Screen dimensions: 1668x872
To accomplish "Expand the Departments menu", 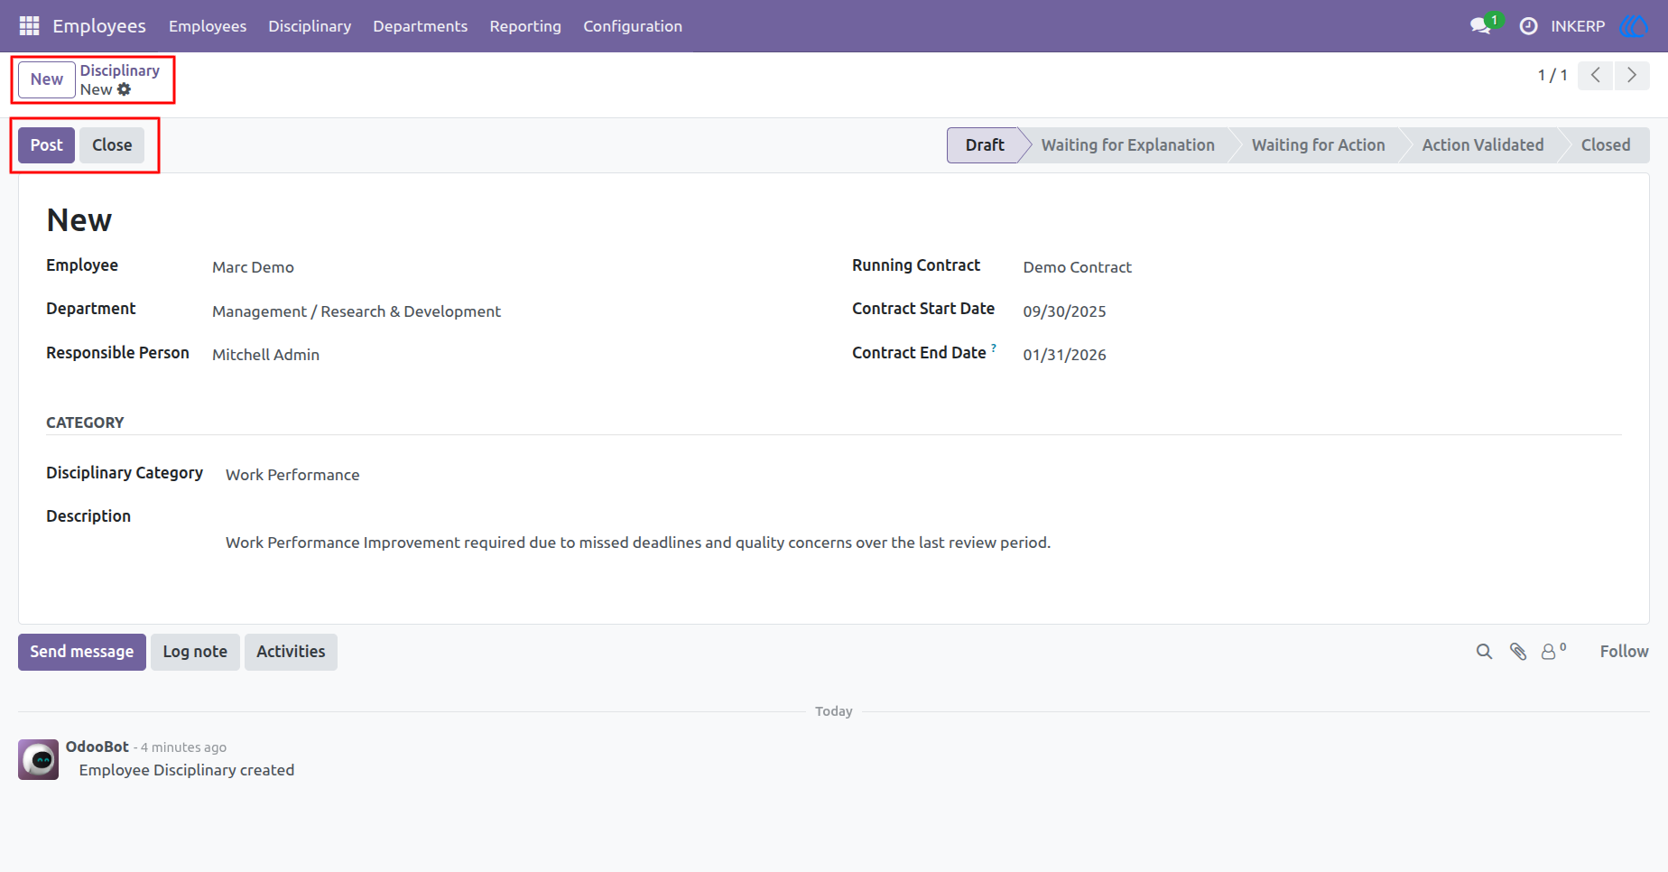I will [421, 26].
